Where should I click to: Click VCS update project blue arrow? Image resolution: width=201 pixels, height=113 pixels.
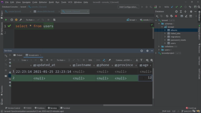(172, 7)
